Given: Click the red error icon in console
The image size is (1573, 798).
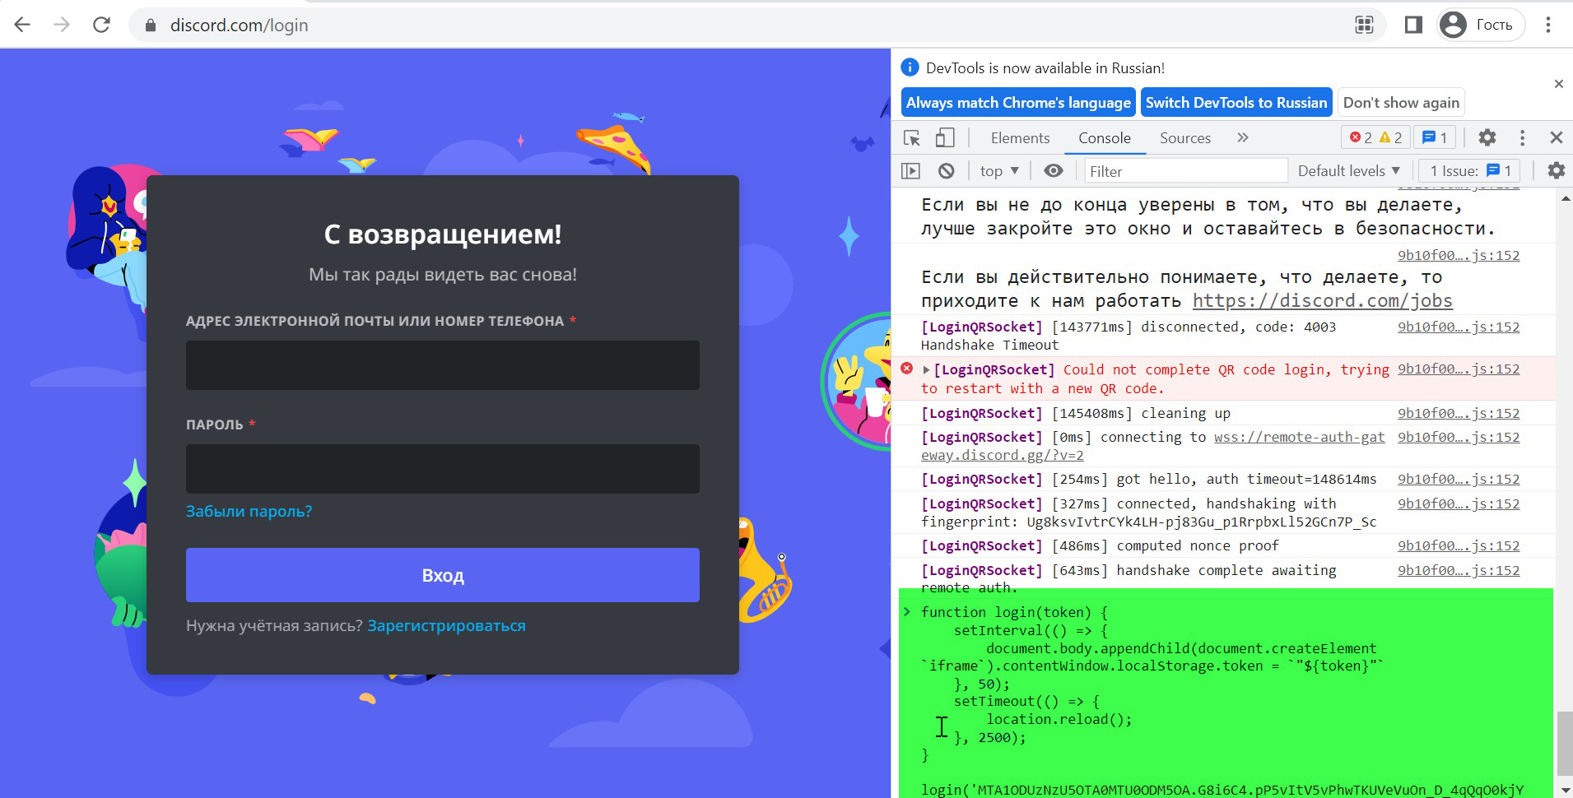Looking at the screenshot, I should 907,369.
